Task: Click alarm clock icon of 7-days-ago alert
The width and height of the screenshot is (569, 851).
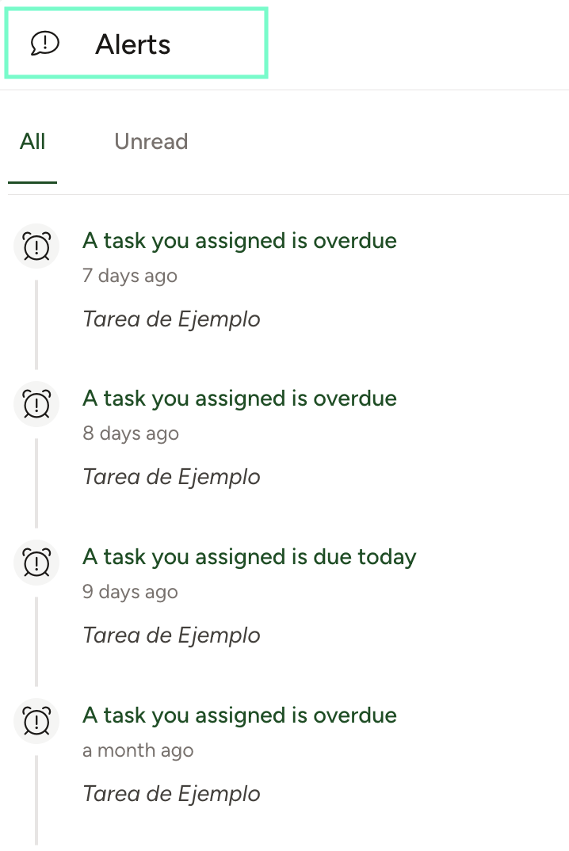Action: (x=36, y=246)
